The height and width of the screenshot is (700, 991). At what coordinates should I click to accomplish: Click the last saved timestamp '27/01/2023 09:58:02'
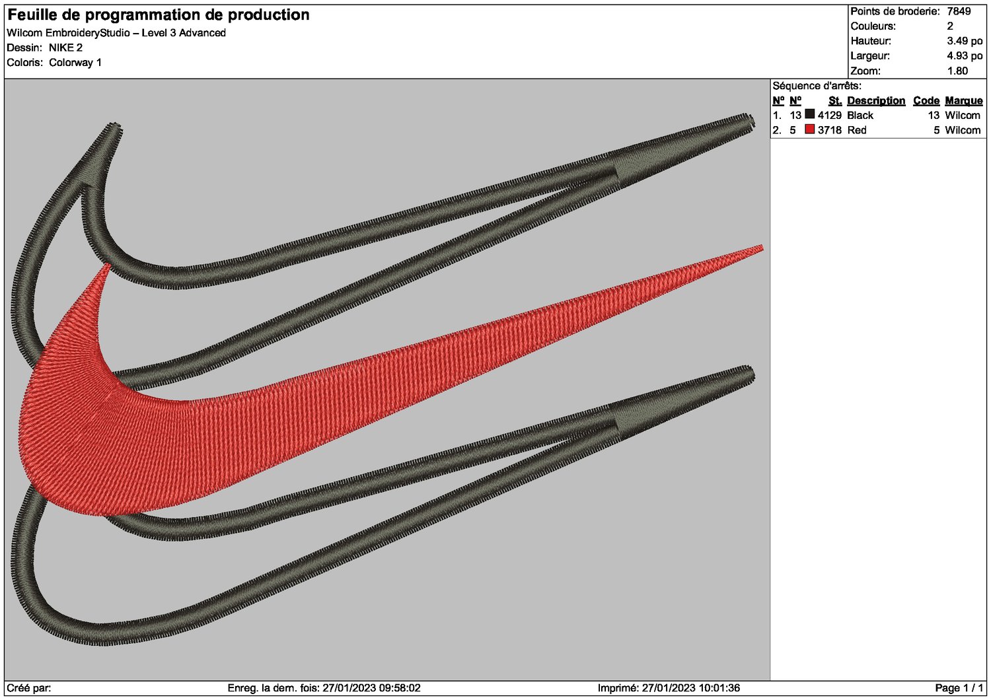point(371,688)
